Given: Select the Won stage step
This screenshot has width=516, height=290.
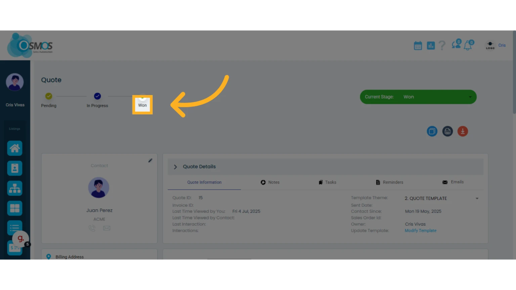Looking at the screenshot, I should pos(142,105).
